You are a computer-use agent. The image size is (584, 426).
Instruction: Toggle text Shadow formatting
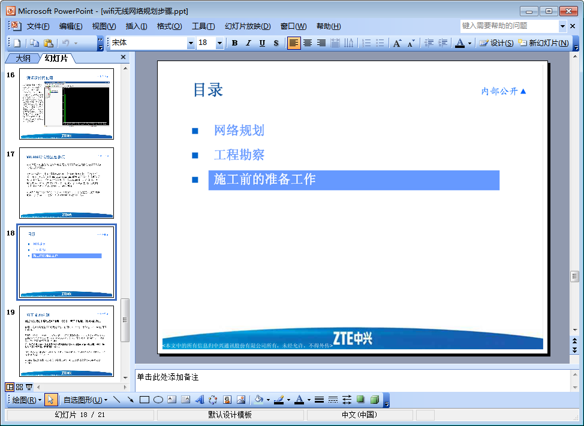coord(276,43)
